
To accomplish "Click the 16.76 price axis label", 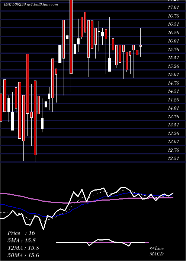I will click(x=173, y=16).
